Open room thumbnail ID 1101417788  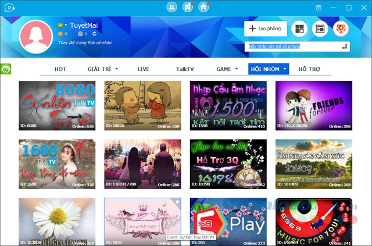pyautogui.click(x=142, y=164)
